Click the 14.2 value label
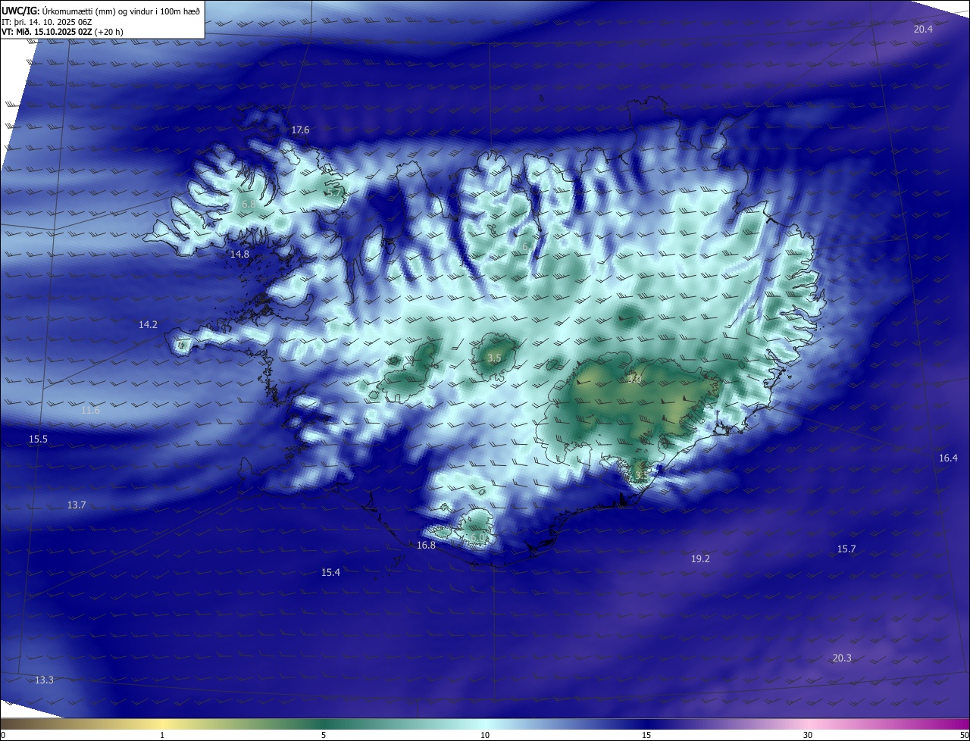The width and height of the screenshot is (970, 741). click(x=148, y=324)
